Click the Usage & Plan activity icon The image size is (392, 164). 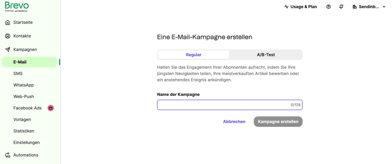click(x=286, y=7)
